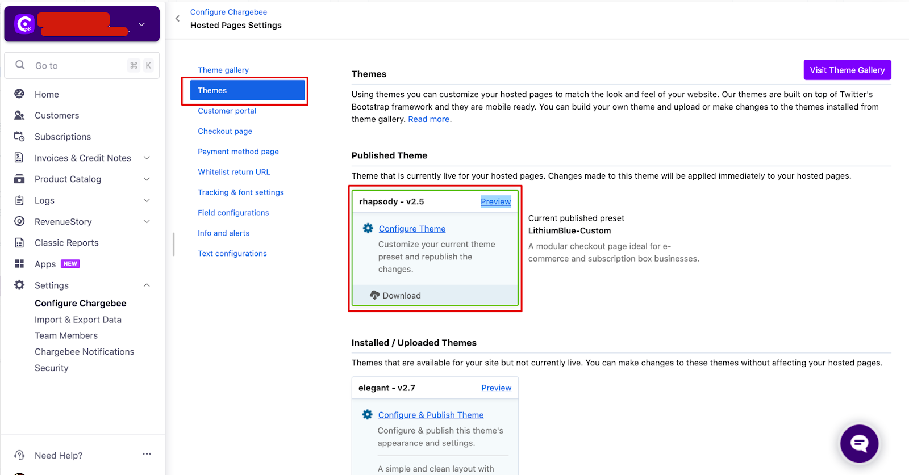Open the Info and alerts tab
Viewport: 909px width, 475px height.
pyautogui.click(x=223, y=233)
